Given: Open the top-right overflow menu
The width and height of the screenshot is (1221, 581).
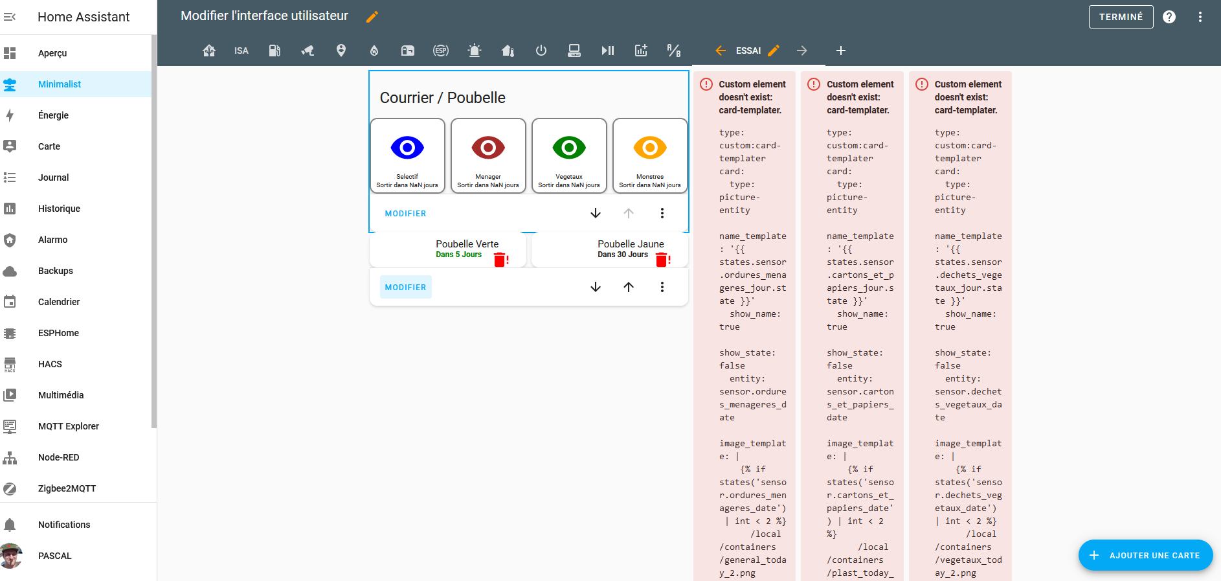Looking at the screenshot, I should (1200, 17).
